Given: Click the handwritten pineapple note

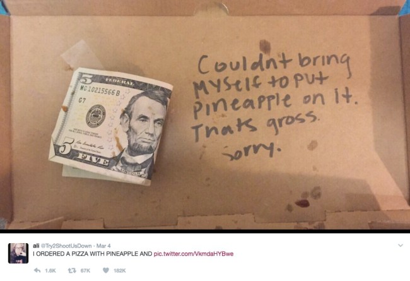Looking at the screenshot, I should click(x=273, y=106).
